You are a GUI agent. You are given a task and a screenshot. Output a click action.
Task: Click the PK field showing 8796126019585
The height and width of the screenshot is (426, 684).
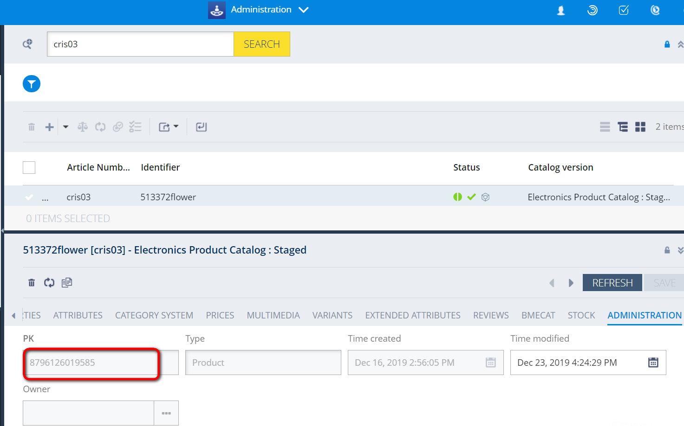[101, 362]
